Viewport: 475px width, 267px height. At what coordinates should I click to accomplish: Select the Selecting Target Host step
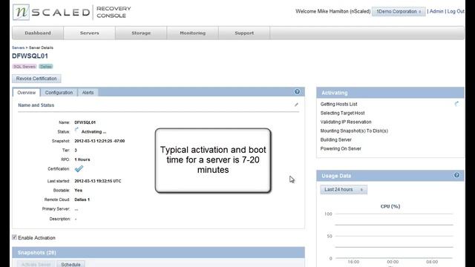pos(342,113)
